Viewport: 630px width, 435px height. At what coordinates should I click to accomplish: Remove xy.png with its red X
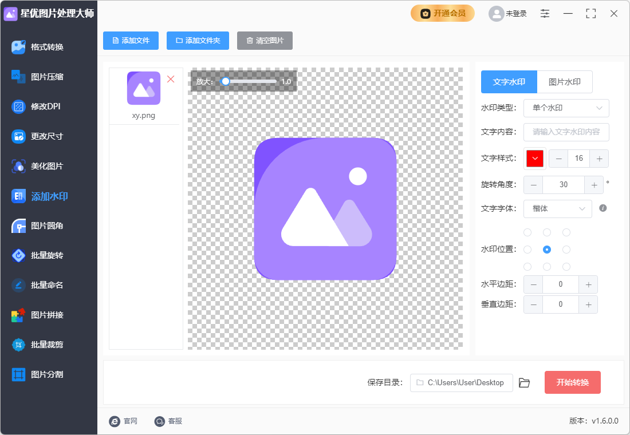[171, 79]
